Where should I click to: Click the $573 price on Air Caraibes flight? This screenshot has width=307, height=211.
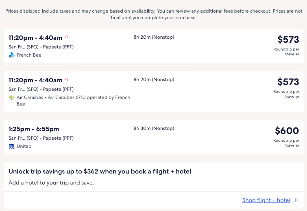coord(288,82)
